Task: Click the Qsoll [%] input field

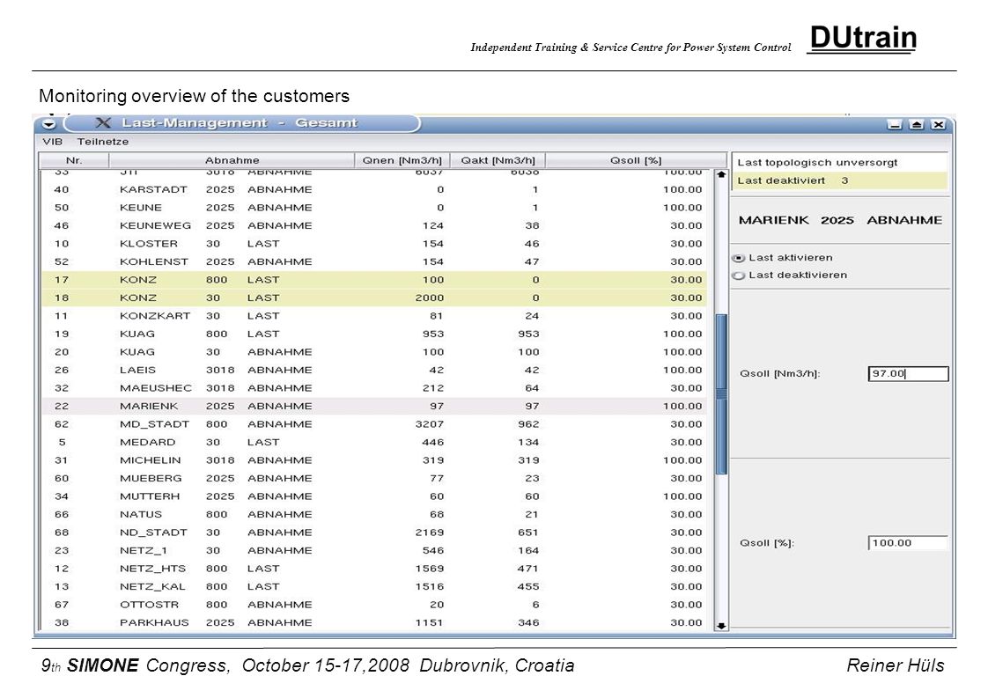Action: point(908,543)
